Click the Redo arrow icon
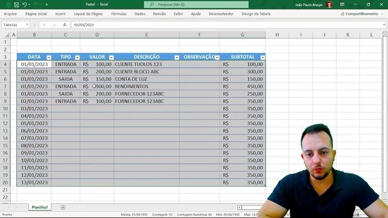 (x=36, y=5)
